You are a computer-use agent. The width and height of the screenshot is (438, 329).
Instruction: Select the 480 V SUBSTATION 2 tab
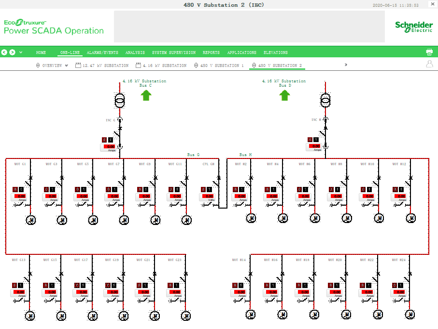(277, 66)
